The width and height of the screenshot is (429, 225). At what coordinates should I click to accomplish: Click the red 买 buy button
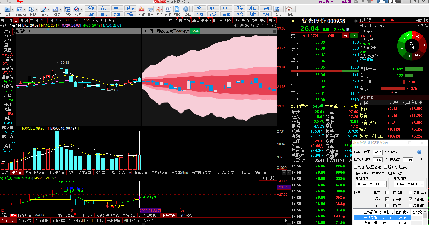click(346, 35)
